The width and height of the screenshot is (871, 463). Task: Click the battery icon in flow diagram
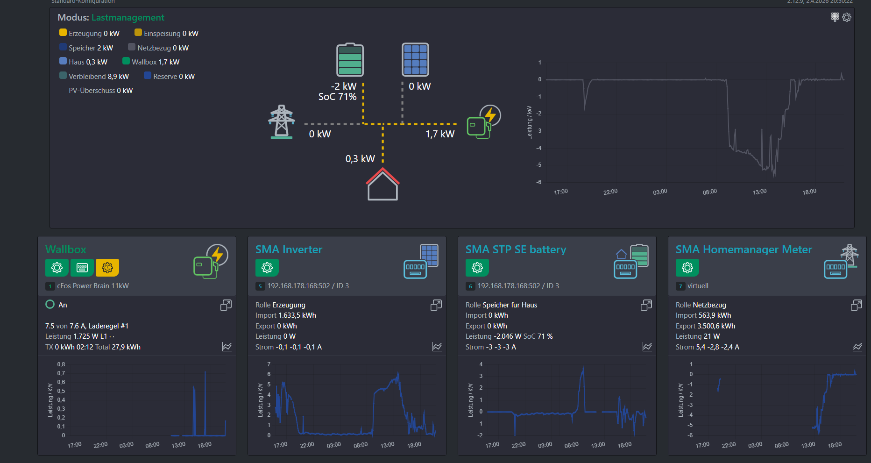pos(350,60)
